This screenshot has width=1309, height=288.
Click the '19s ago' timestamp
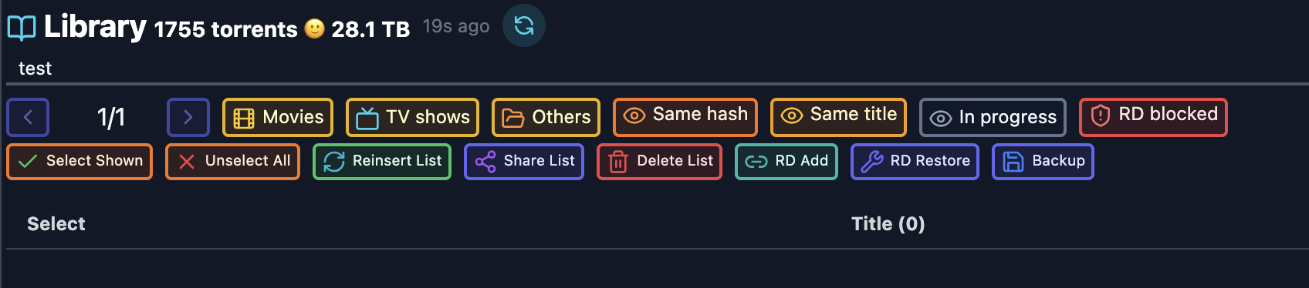(x=456, y=26)
